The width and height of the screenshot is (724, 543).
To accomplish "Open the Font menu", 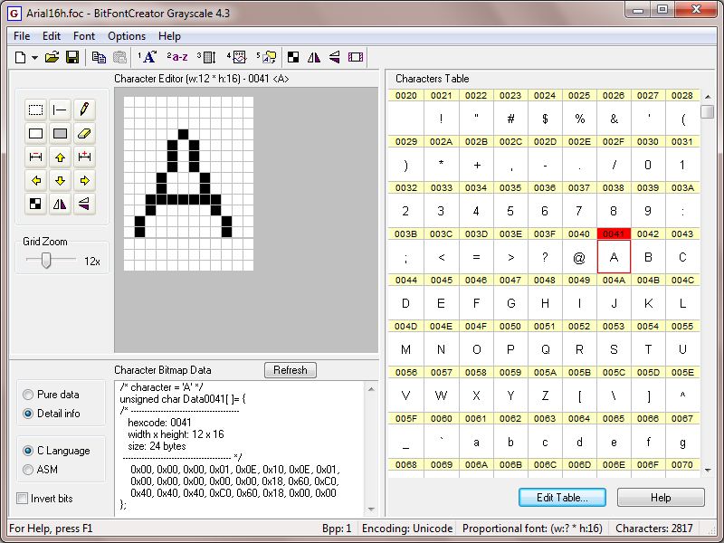I will [x=84, y=36].
